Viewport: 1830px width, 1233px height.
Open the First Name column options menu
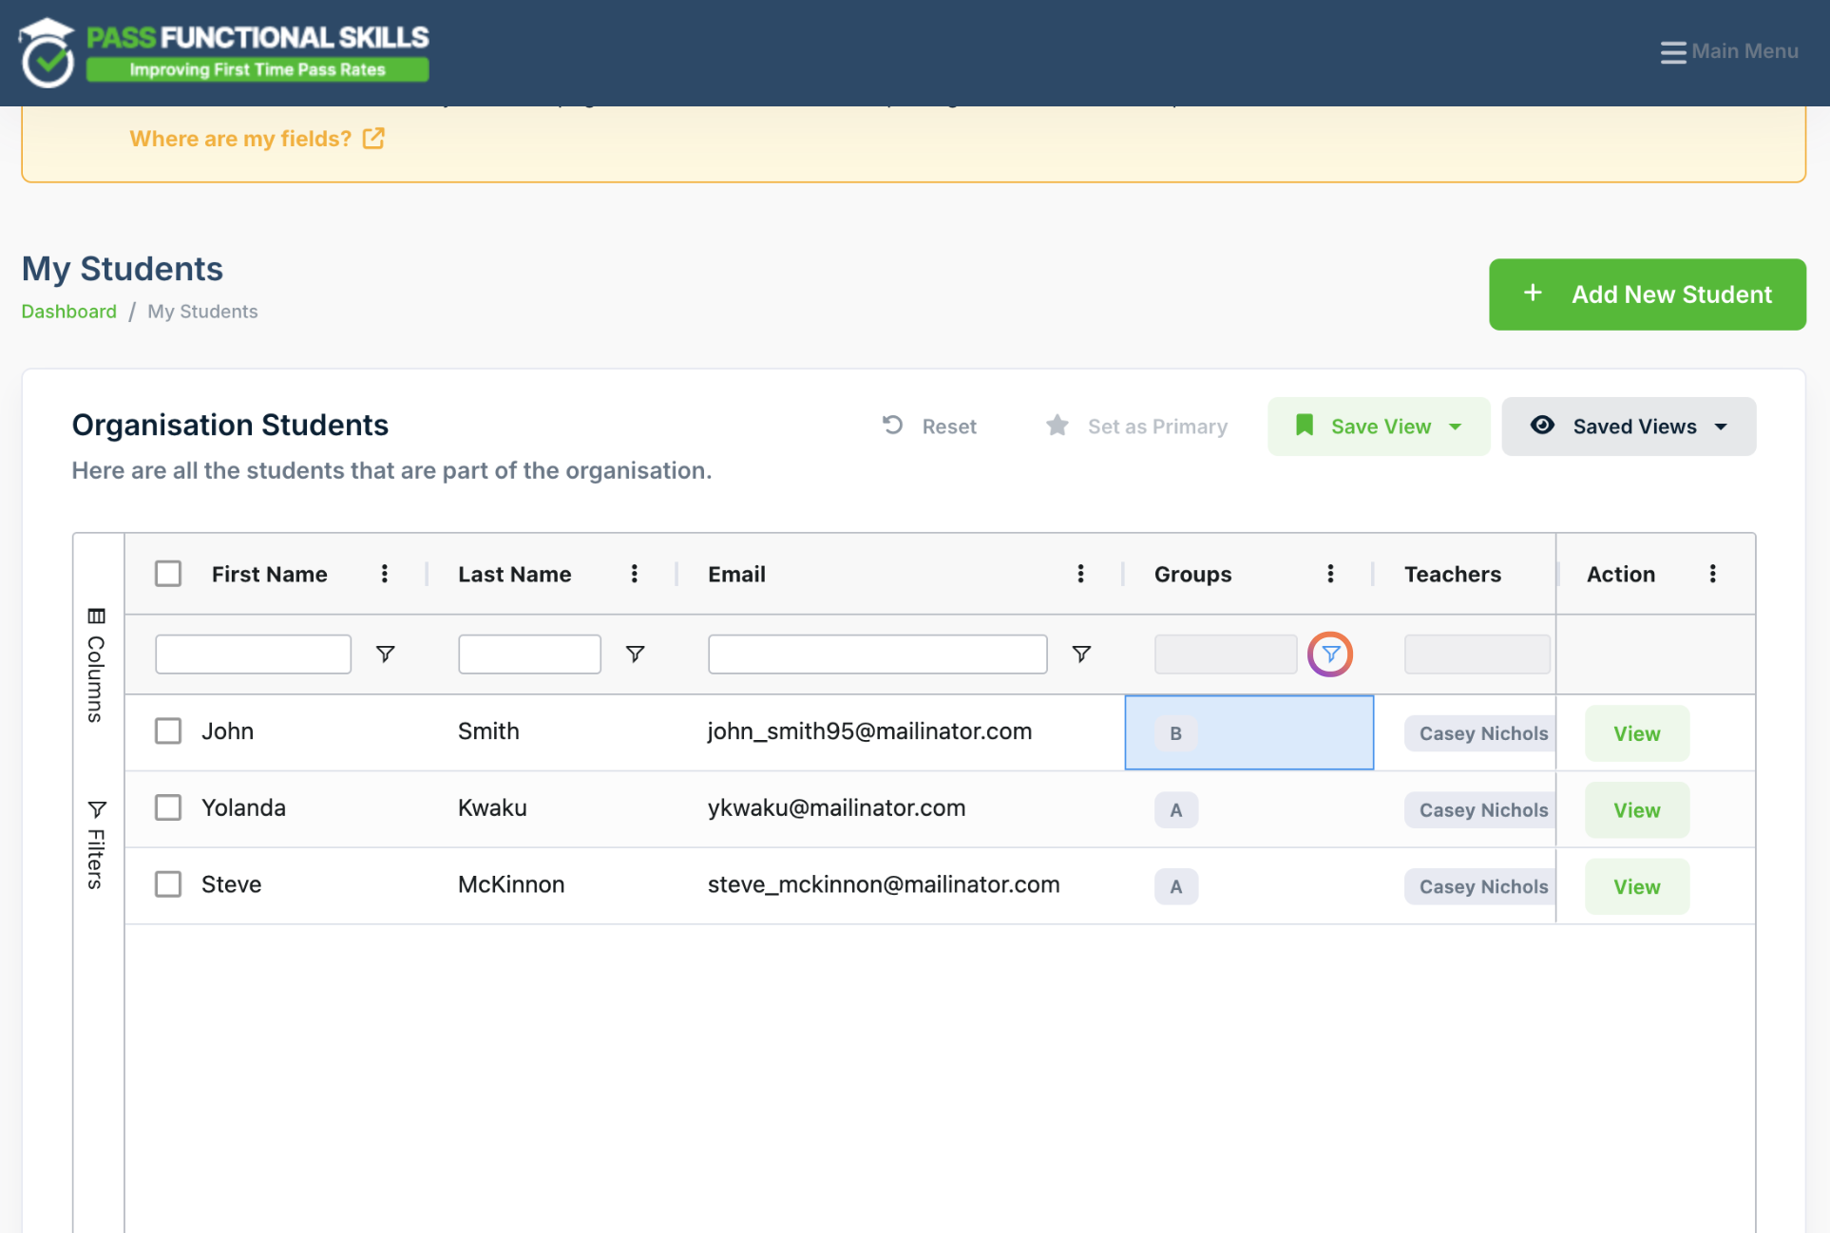tap(384, 574)
